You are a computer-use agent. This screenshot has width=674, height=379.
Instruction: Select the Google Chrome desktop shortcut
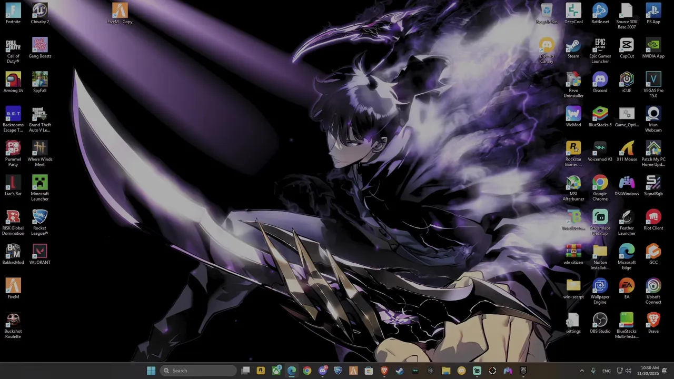pyautogui.click(x=600, y=188)
